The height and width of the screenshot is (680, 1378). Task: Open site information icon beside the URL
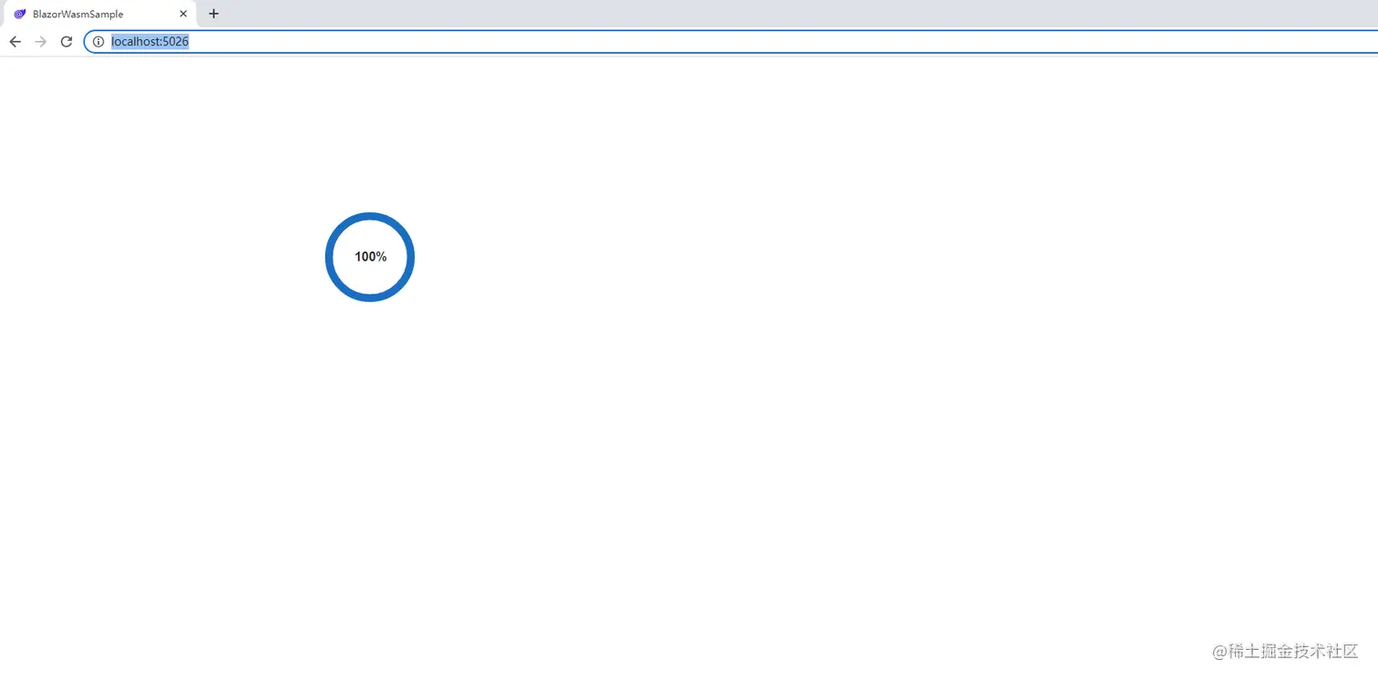98,41
